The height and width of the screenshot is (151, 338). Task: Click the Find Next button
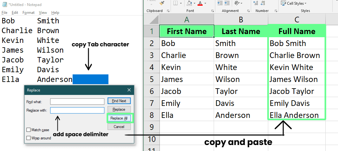119,101
